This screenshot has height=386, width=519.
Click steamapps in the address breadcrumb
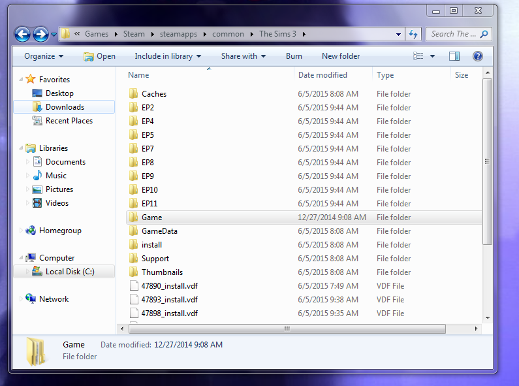coord(178,34)
